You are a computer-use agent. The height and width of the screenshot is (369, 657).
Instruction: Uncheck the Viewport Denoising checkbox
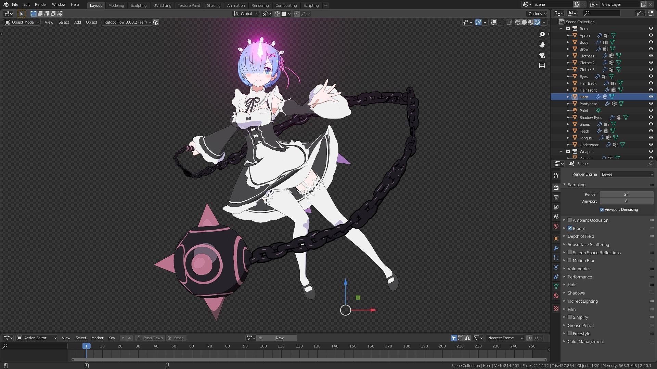[602, 210]
